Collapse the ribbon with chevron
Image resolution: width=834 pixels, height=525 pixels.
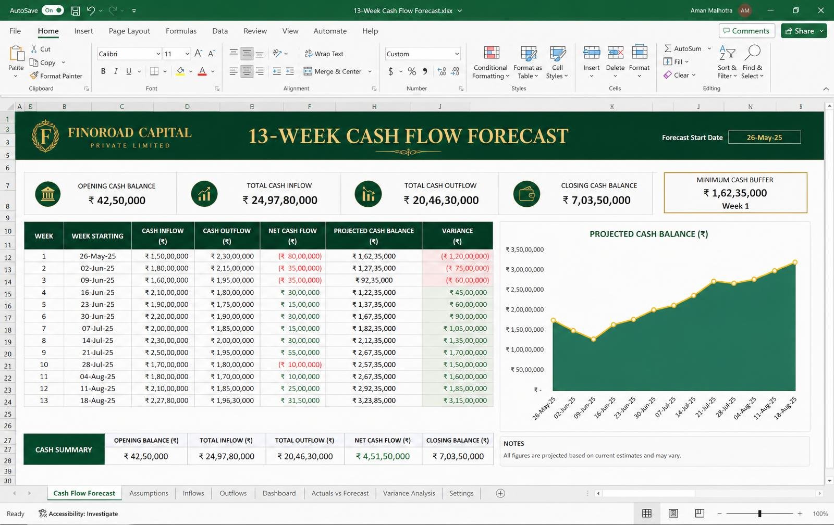pos(826,89)
